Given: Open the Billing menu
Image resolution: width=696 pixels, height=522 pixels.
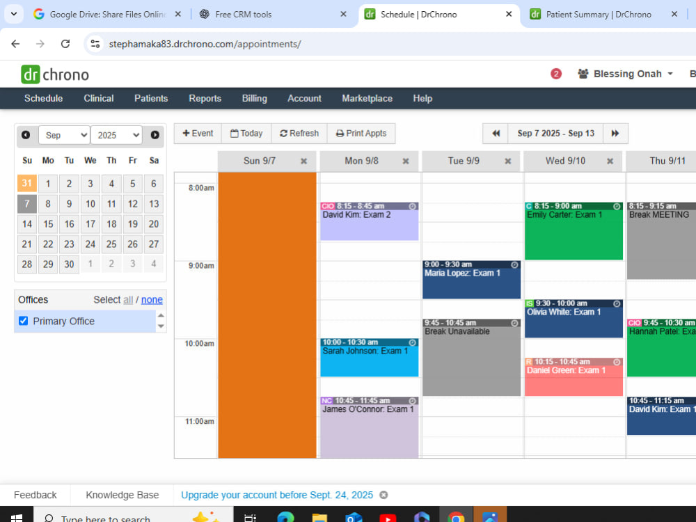Looking at the screenshot, I should coord(254,98).
